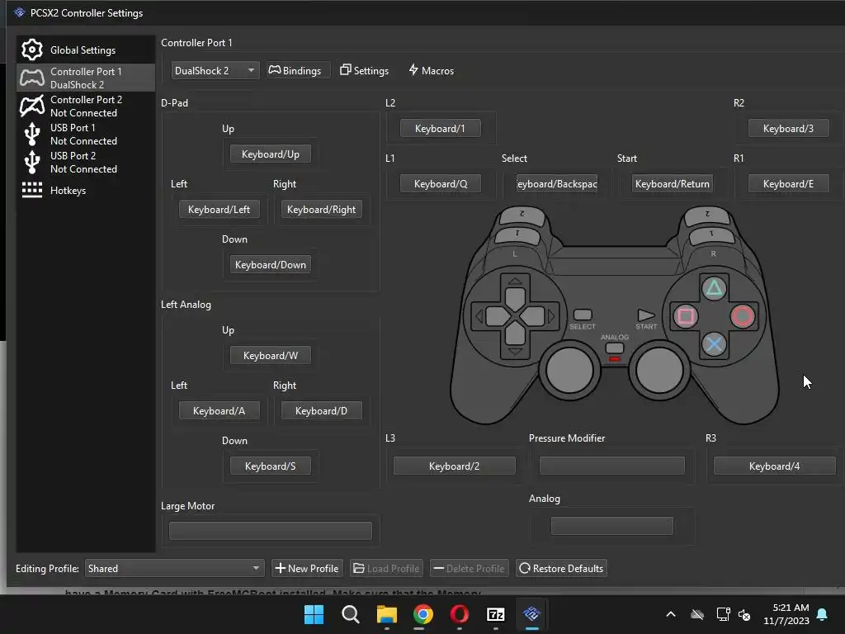
Task: Click the disabled Load Profile button
Action: [x=386, y=568]
